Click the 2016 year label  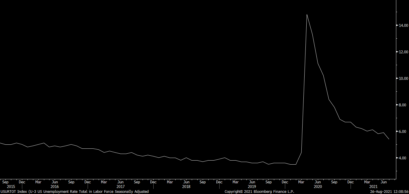(55, 187)
